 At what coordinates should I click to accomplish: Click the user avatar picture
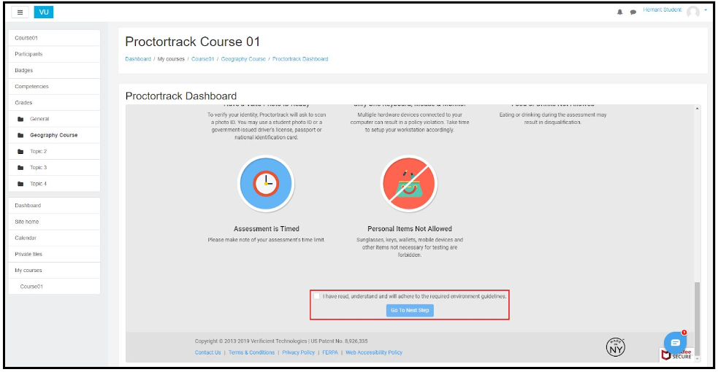click(693, 12)
